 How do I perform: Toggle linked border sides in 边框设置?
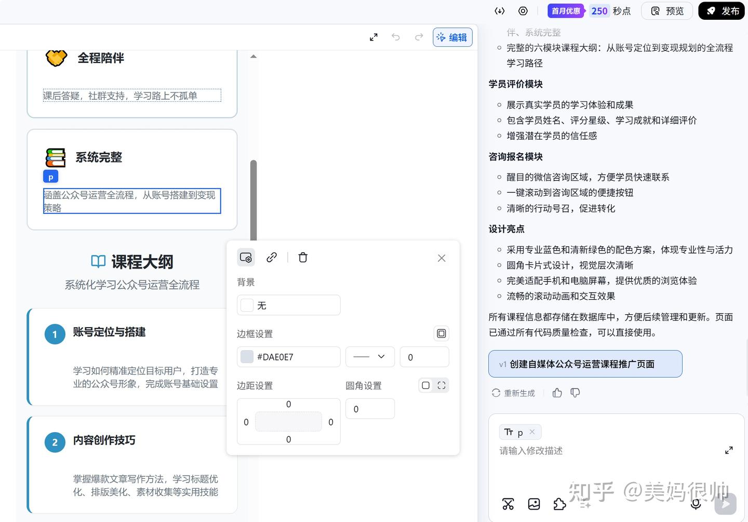pos(441,333)
